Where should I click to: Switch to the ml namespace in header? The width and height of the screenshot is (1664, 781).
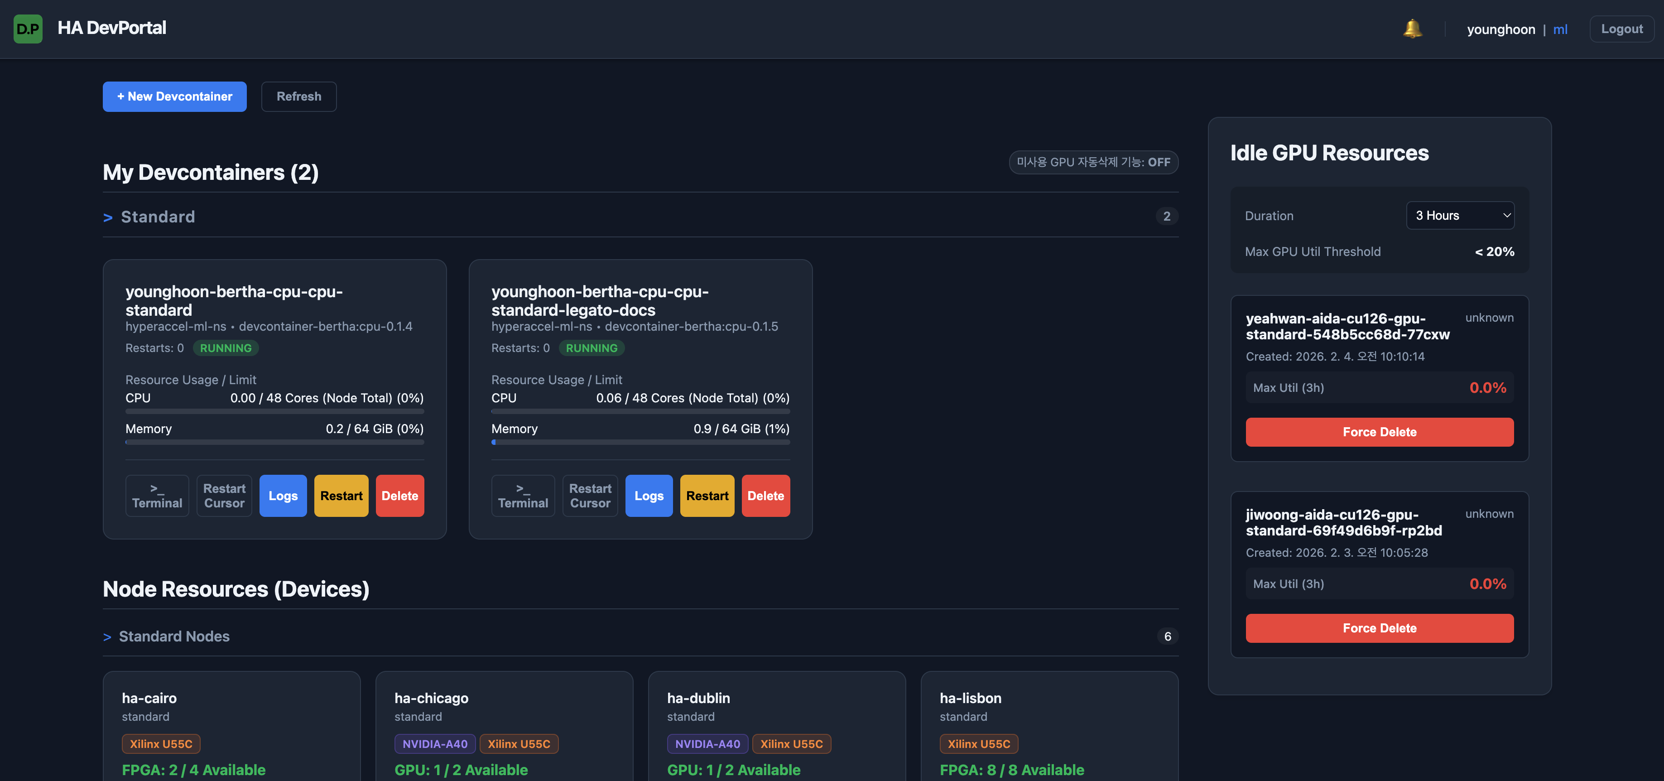[x=1561, y=29]
